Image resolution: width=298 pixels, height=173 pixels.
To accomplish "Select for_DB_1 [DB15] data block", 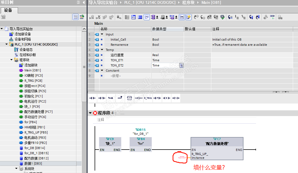I will 36,153.
